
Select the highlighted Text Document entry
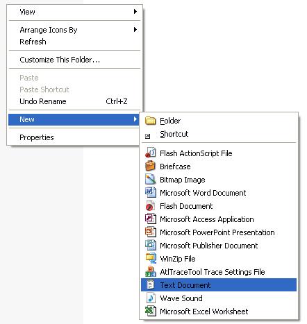(219, 285)
